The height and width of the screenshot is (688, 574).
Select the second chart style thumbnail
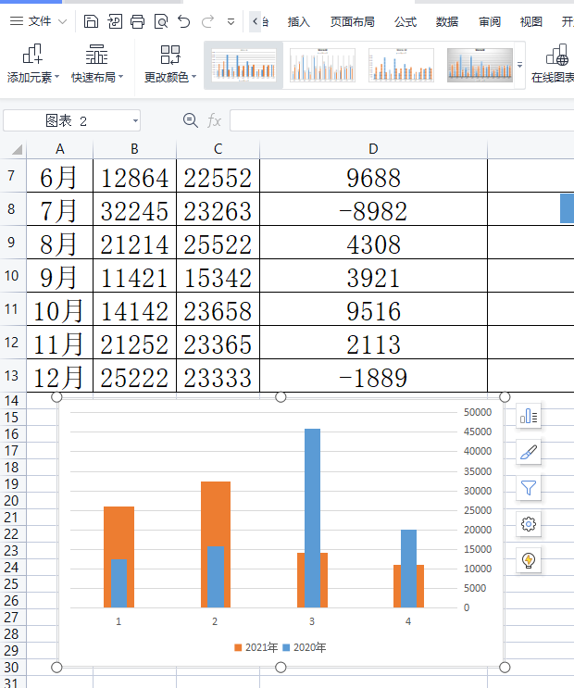(322, 66)
